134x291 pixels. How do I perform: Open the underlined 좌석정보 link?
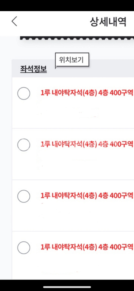[x=33, y=69]
